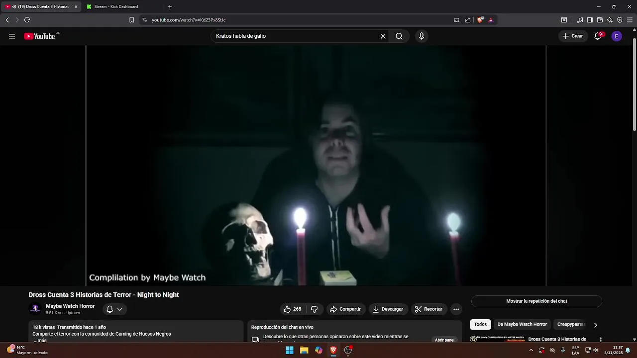Click the 'Descargar' download button
Image resolution: width=637 pixels, height=358 pixels.
pyautogui.click(x=388, y=309)
